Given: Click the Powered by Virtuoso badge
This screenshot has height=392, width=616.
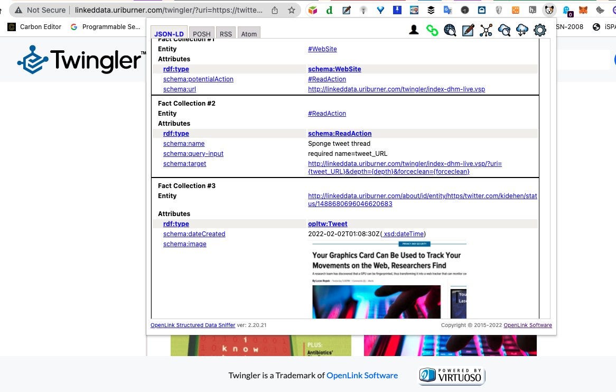Looking at the screenshot, I should pyautogui.click(x=452, y=376).
